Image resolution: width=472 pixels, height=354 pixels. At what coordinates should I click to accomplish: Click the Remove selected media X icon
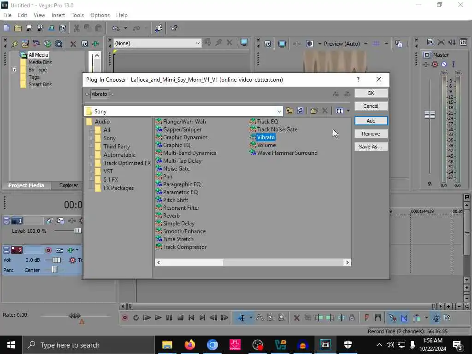pos(73,44)
